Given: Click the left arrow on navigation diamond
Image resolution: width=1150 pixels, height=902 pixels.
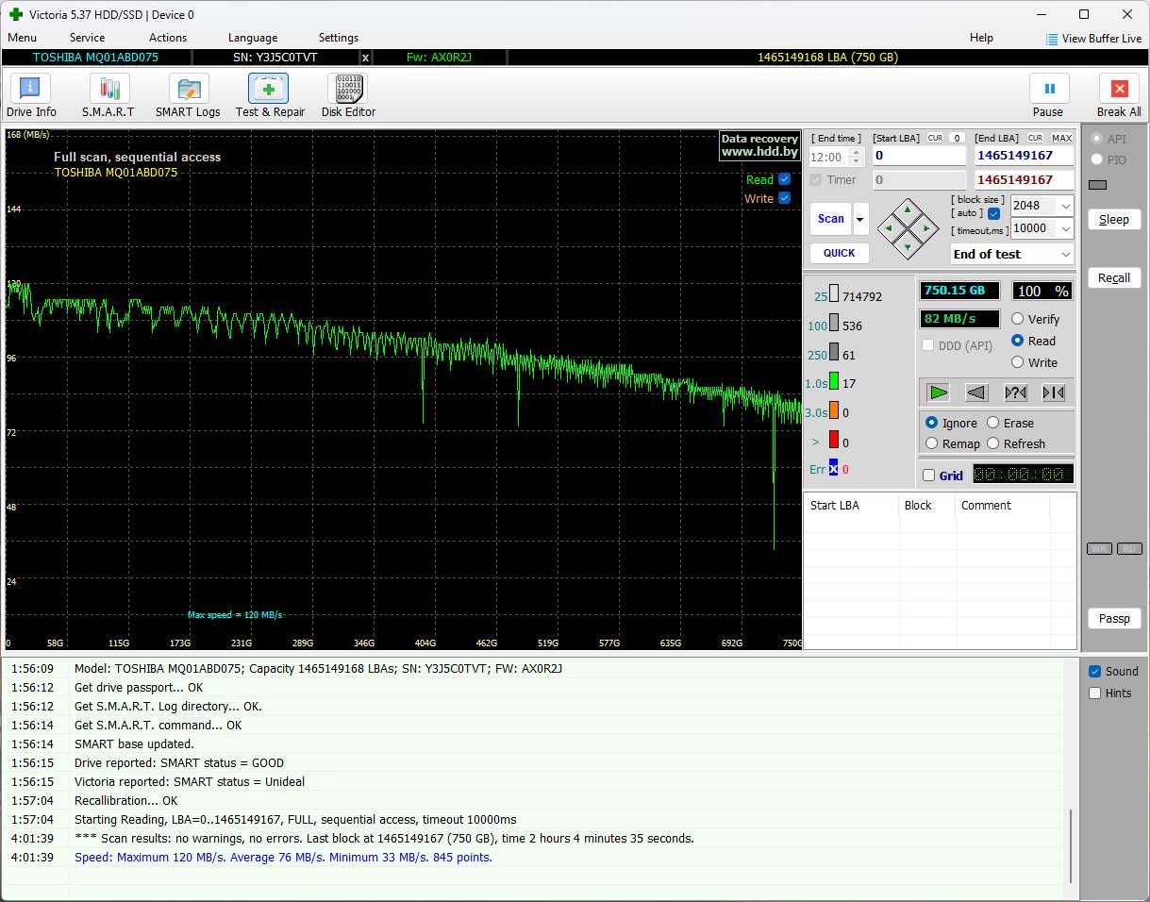Looking at the screenshot, I should 888,228.
